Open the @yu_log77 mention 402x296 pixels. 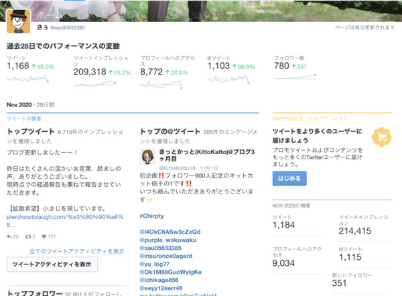click(x=155, y=265)
